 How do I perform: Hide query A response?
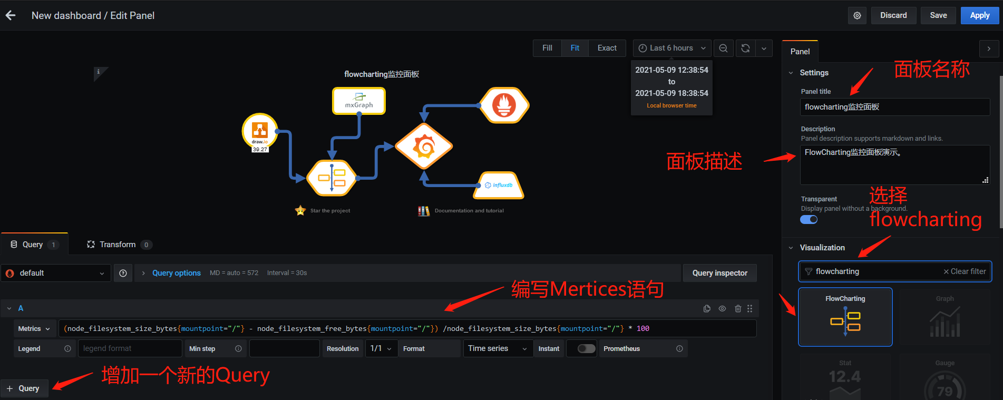click(722, 308)
